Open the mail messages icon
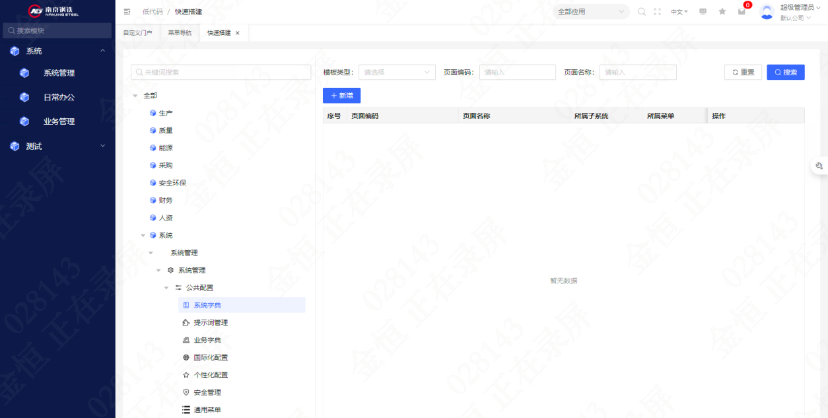This screenshot has width=828, height=418. (742, 11)
